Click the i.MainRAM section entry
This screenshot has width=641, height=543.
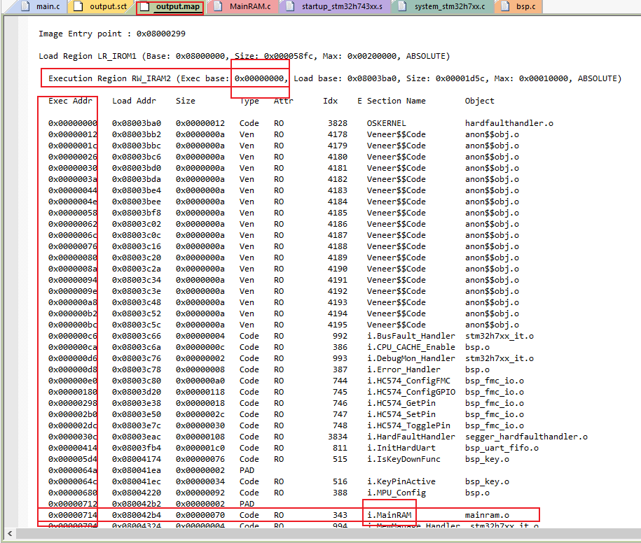pos(389,515)
